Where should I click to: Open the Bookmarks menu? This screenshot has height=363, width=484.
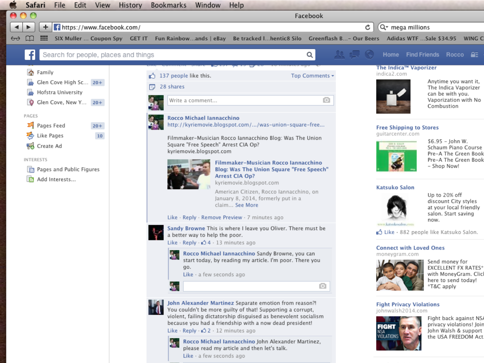[x=169, y=5]
